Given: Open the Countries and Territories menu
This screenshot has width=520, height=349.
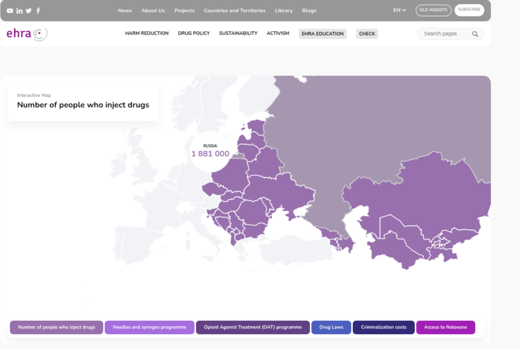Looking at the screenshot, I should (235, 11).
